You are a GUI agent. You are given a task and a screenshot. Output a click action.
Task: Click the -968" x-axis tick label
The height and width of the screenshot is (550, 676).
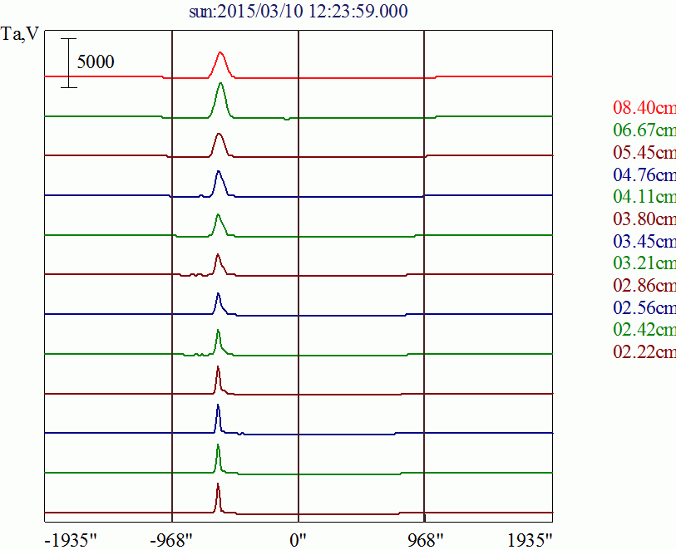point(171,540)
